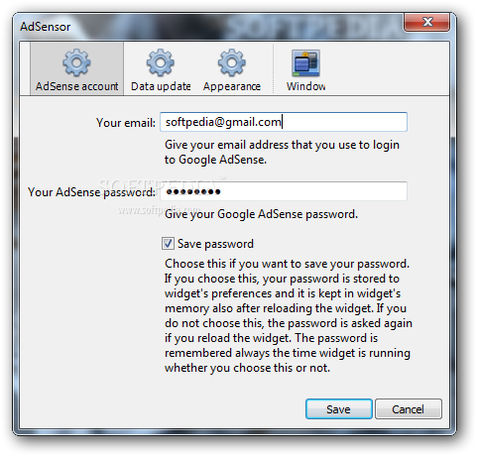477x456 pixels.
Task: Click the 'Give your Google AdSense password' hint
Action: [261, 214]
